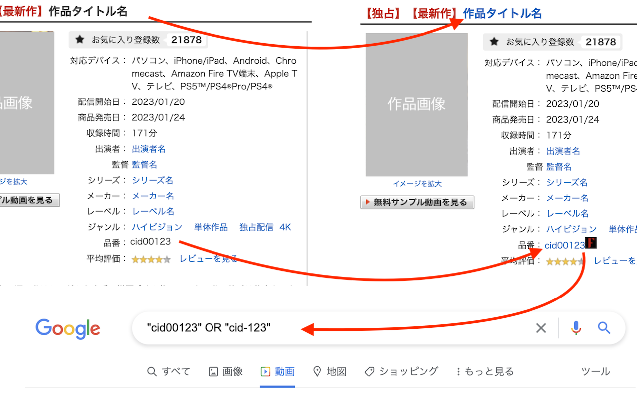The height and width of the screenshot is (398, 637).
Task: Click the plain cid00123 text in the left panel
Action: 151,242
